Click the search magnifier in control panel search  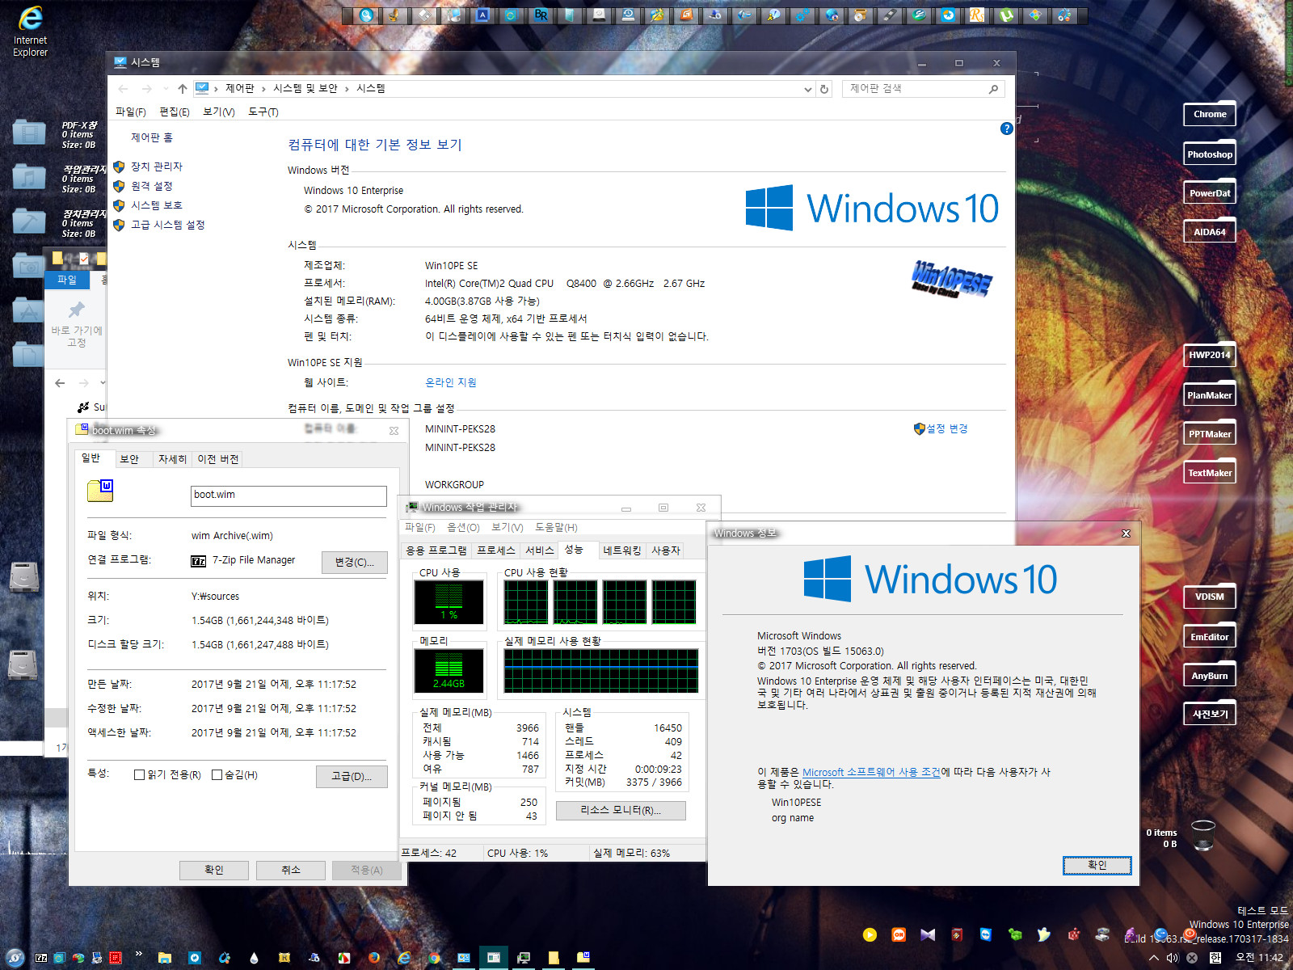coord(993,89)
